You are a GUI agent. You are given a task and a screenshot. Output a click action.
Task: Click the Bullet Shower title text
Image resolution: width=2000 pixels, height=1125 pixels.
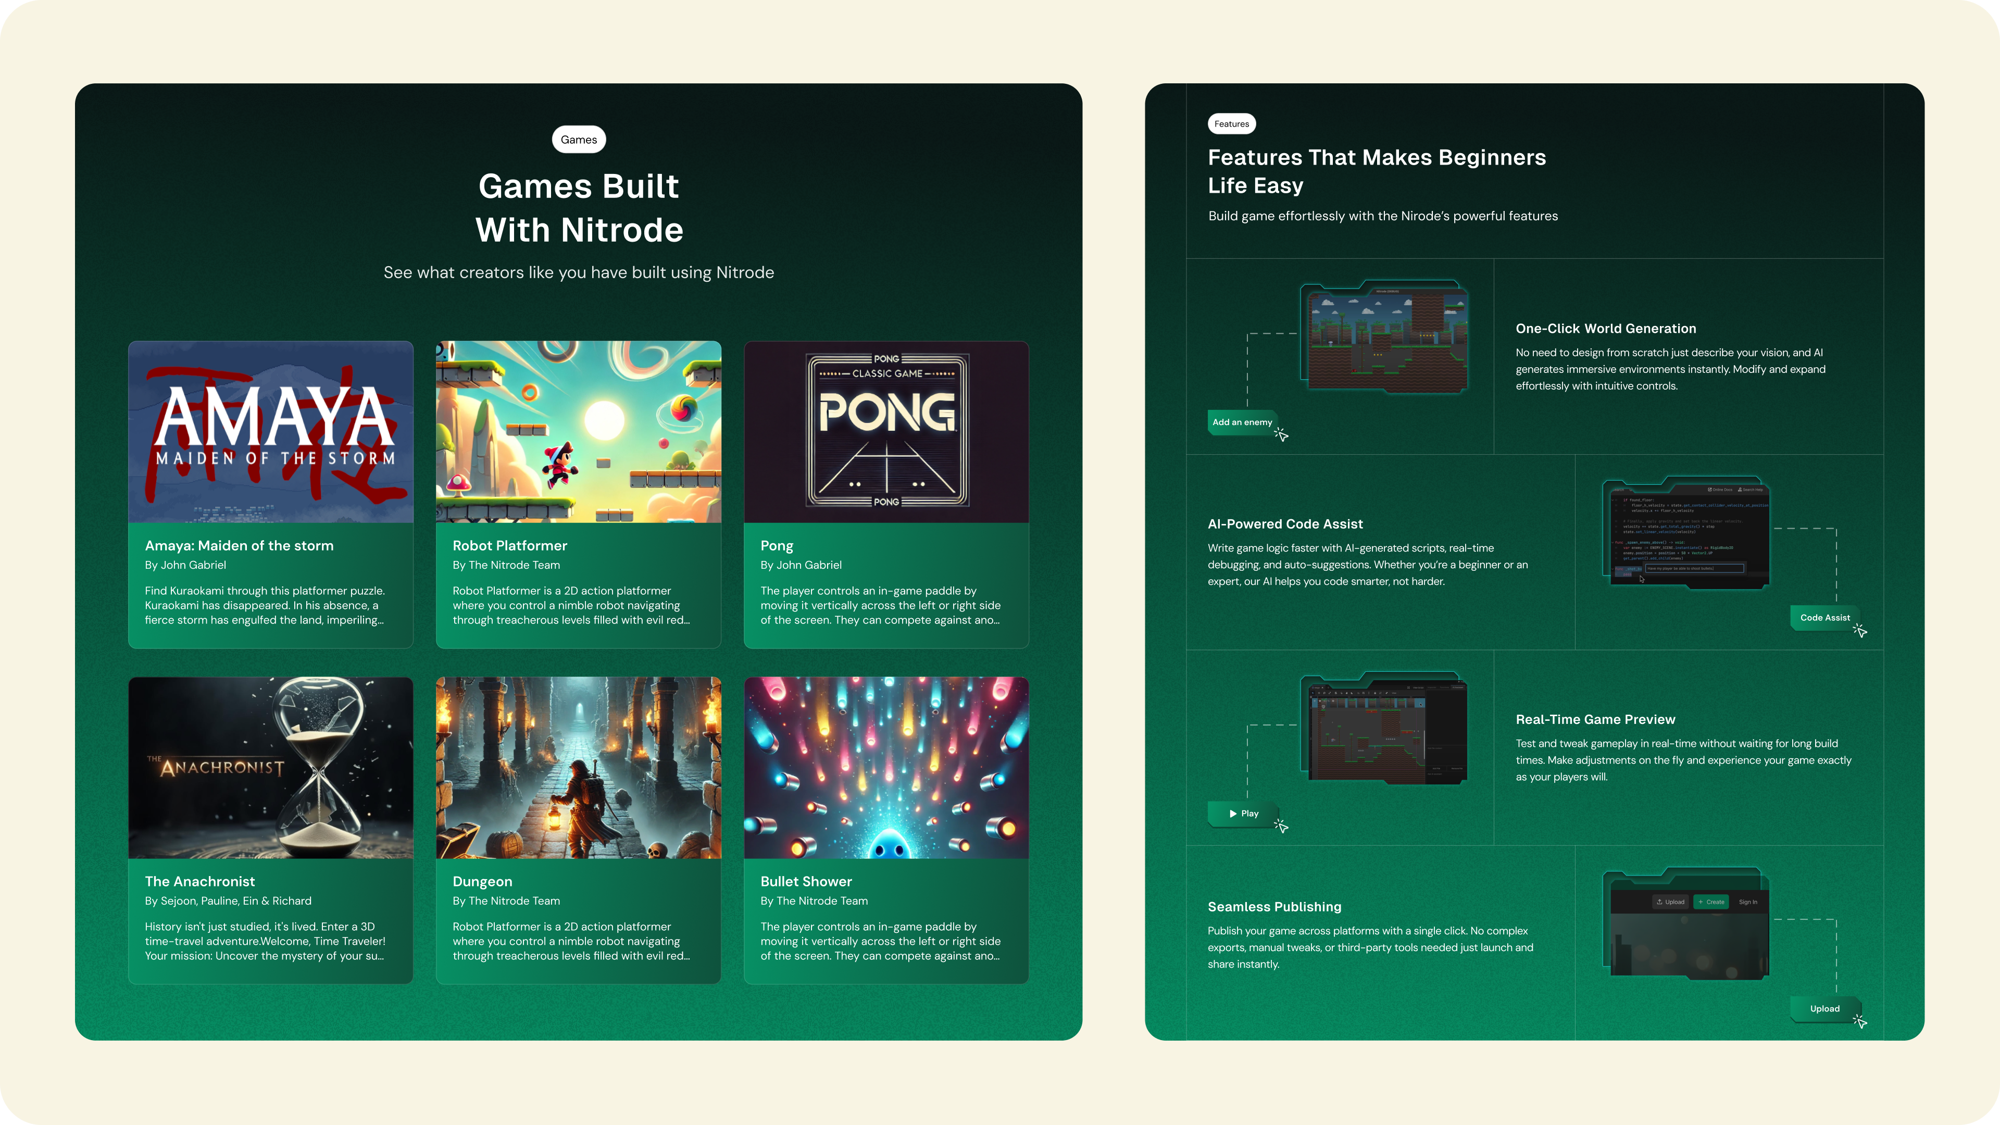806,881
